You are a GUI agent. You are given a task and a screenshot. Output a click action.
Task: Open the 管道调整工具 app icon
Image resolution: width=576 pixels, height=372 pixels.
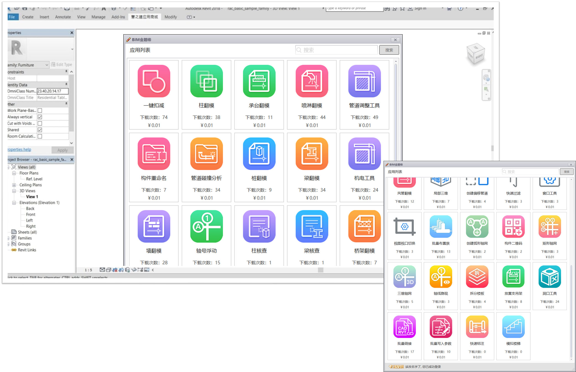pos(364,81)
